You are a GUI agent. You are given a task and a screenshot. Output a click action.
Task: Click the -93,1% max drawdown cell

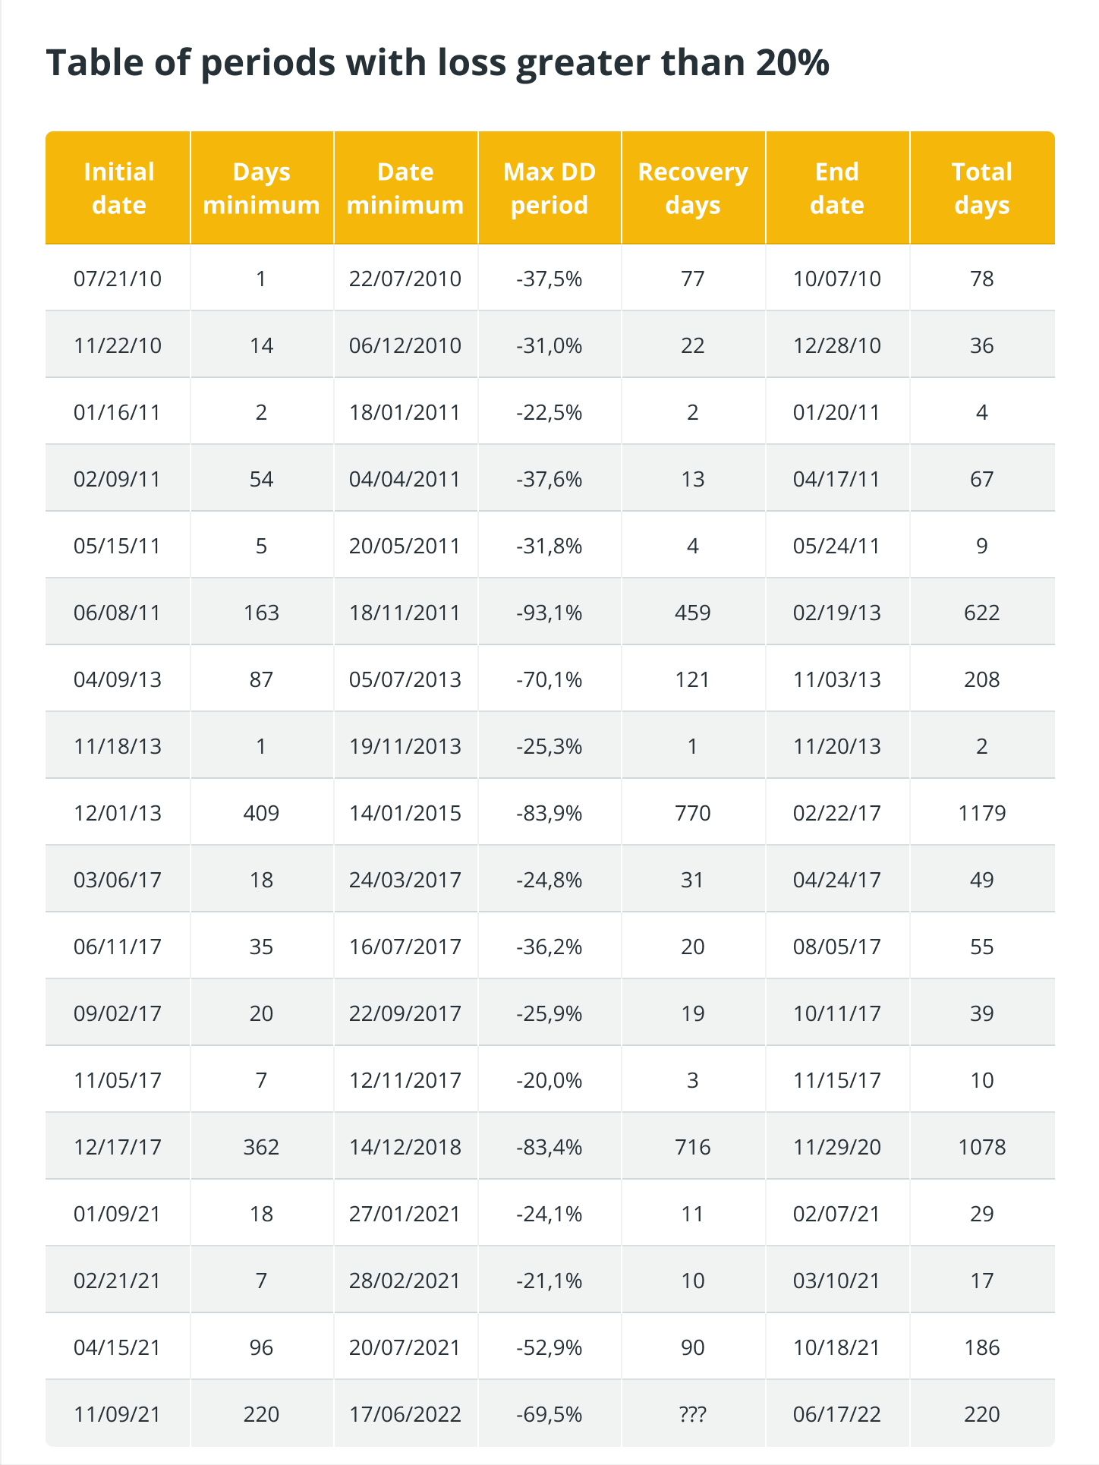click(549, 613)
